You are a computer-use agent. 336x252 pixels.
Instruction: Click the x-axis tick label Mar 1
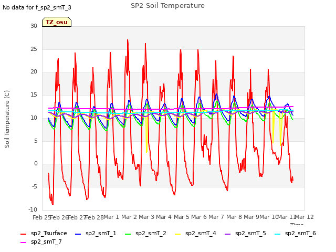tap(111, 217)
